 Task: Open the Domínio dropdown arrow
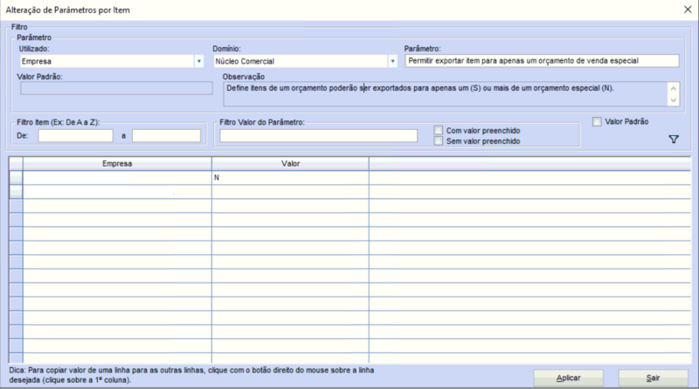tap(392, 61)
